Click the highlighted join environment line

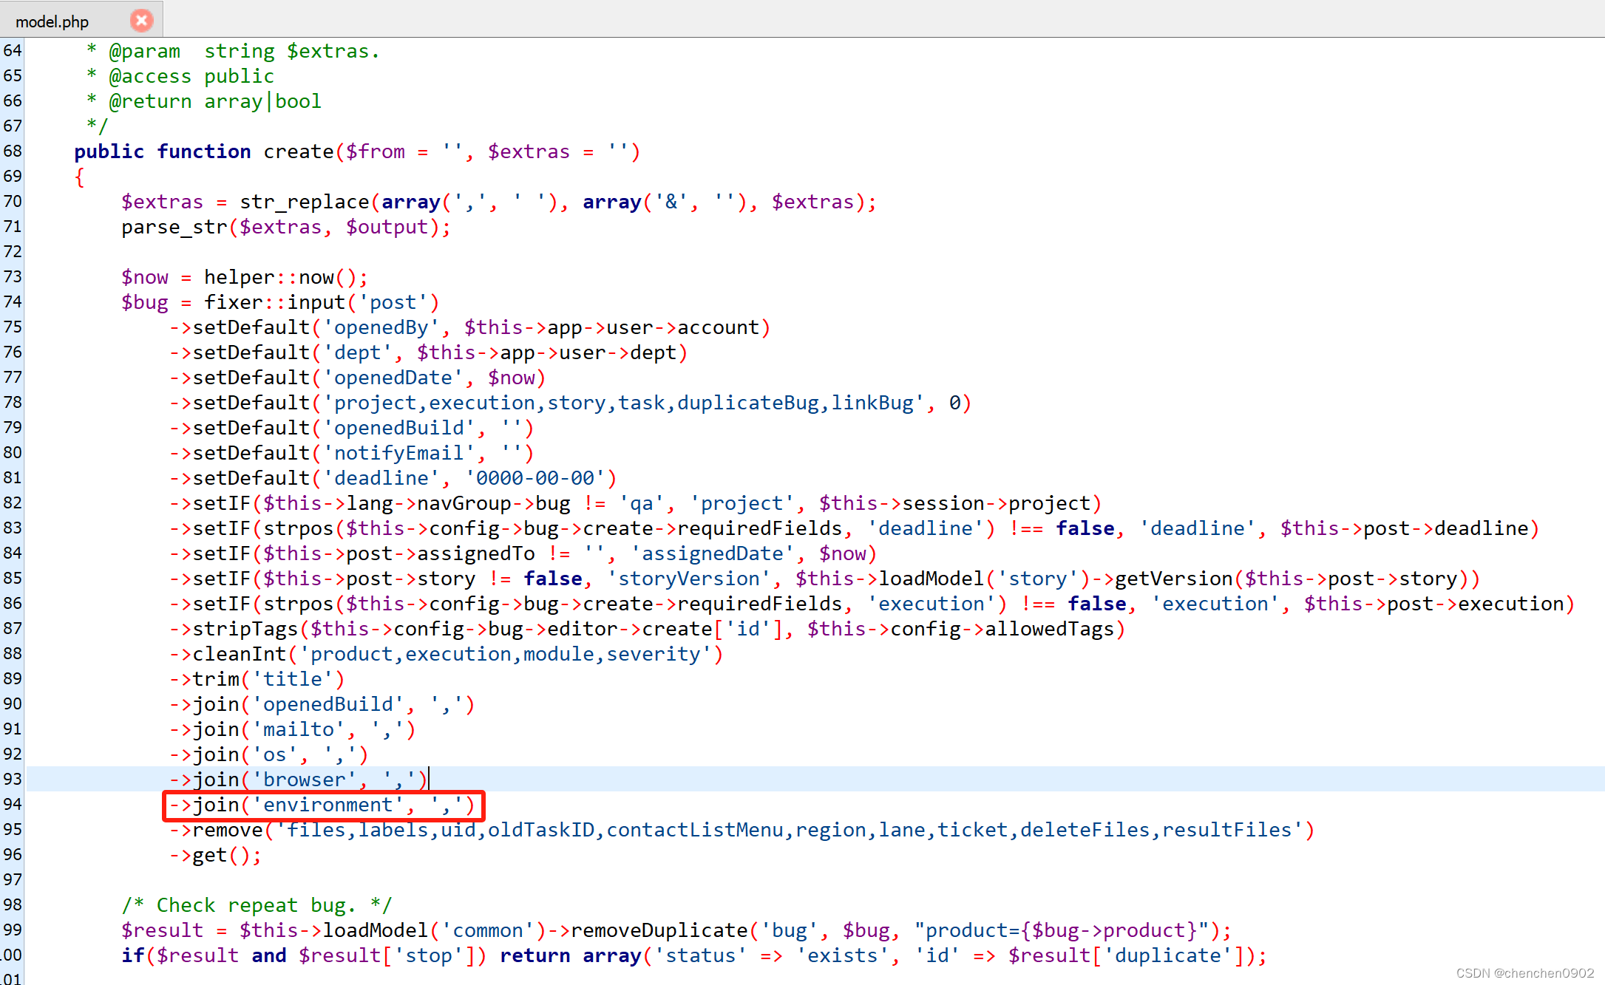(x=323, y=805)
